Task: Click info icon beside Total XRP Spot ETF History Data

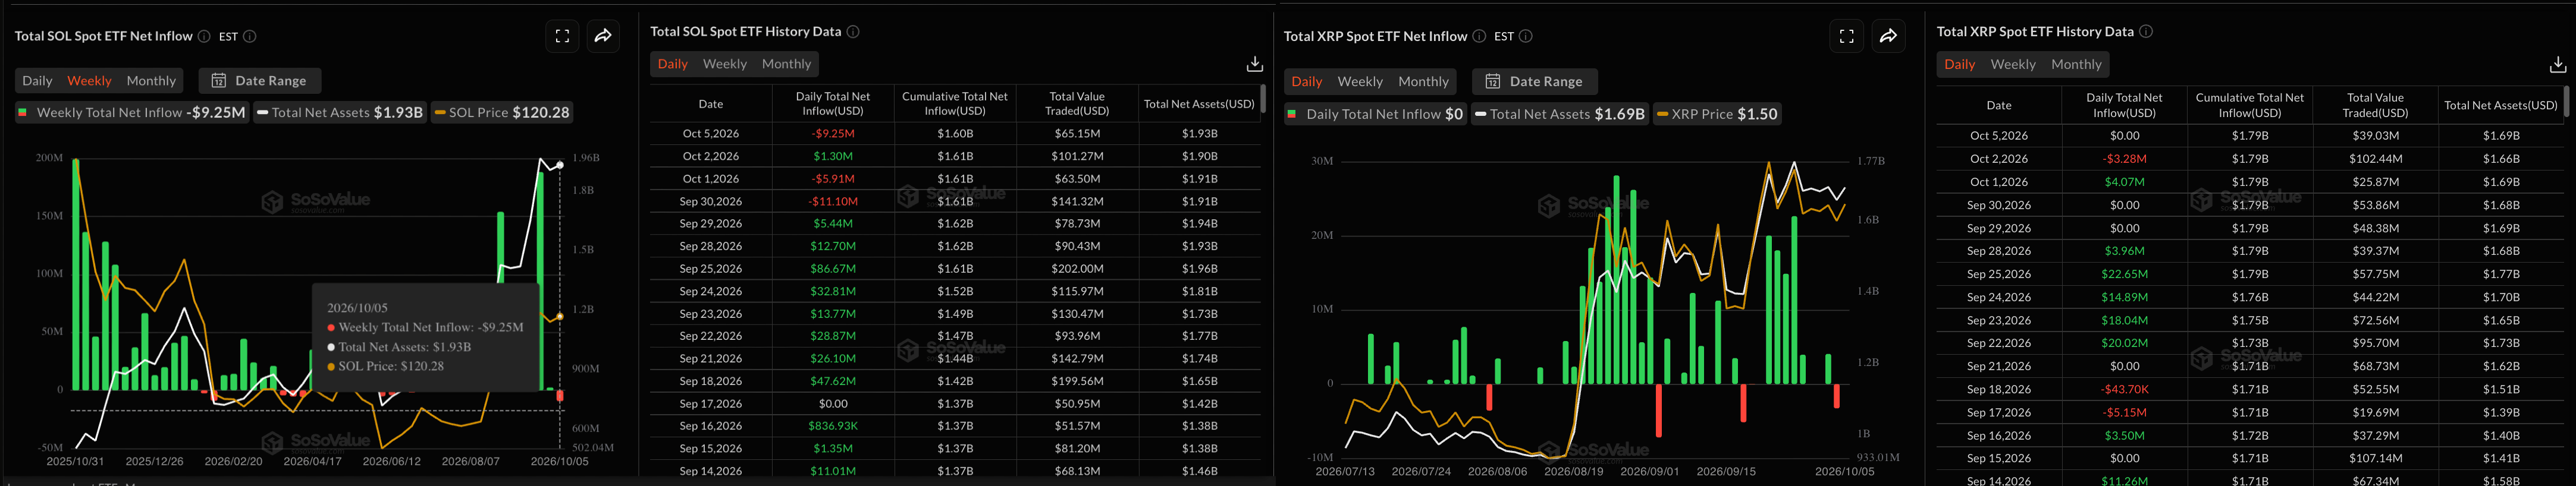Action: click(x=2146, y=32)
